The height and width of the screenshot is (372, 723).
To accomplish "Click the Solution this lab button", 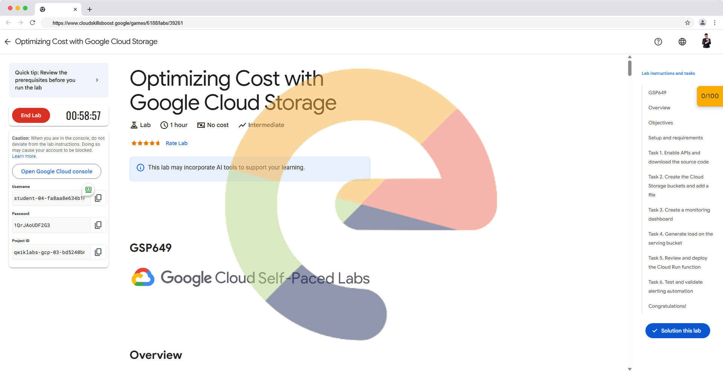I will [x=677, y=331].
